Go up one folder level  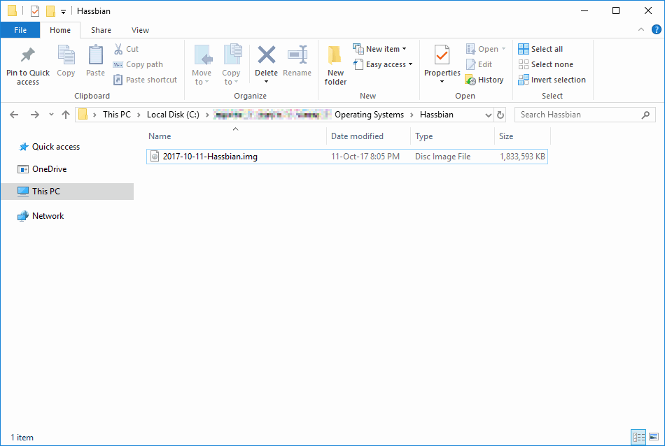(x=66, y=115)
